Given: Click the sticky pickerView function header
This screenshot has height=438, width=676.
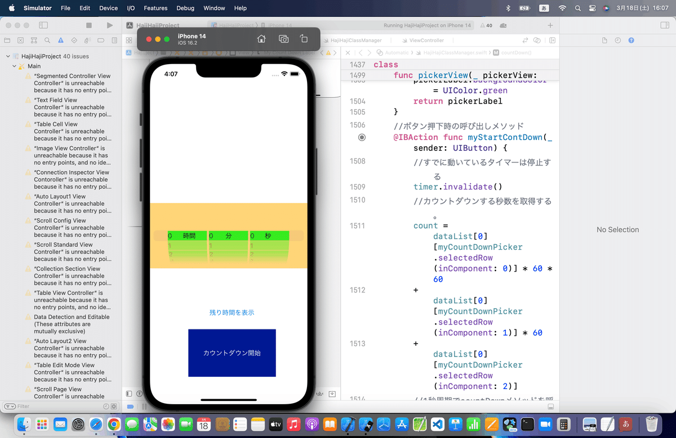Looking at the screenshot, I should tap(450, 75).
